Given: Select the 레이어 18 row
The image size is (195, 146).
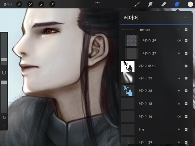Looking at the screenshot, I should [x=156, y=103].
